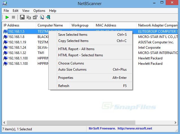Click the scrollbar right arrow
Viewport: 180px width, 134px height.
pyautogui.click(x=175, y=123)
